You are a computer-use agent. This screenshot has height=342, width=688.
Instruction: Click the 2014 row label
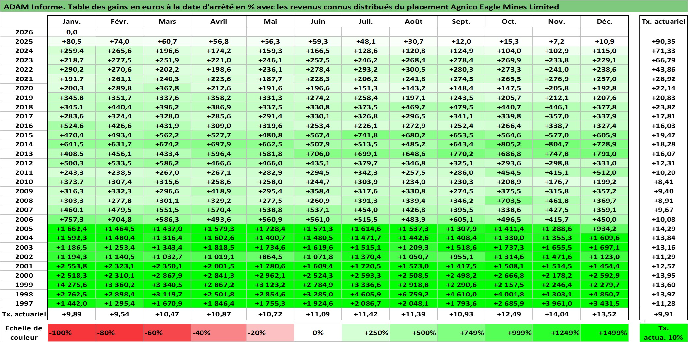coord(24,144)
